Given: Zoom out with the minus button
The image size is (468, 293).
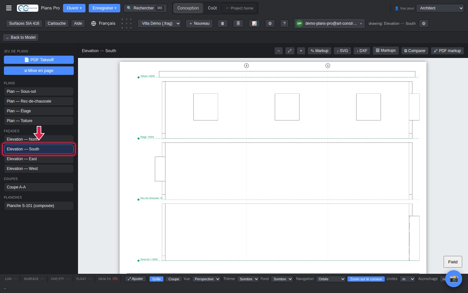Looking at the screenshot, I should click(279, 51).
